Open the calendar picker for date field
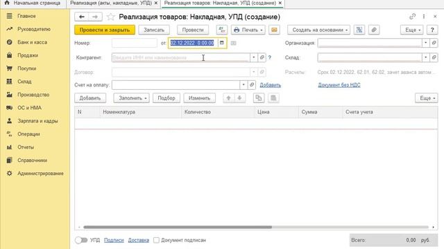The width and height of the screenshot is (444, 249). coord(222,43)
